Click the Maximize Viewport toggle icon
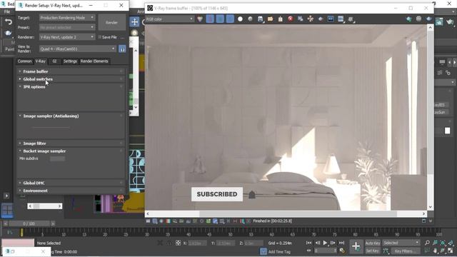 tap(451, 251)
